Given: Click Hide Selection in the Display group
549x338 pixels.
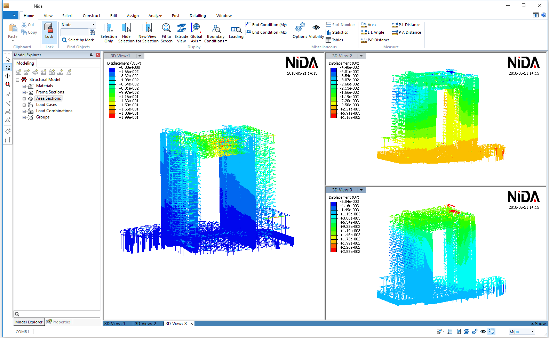Looking at the screenshot, I should (126, 33).
